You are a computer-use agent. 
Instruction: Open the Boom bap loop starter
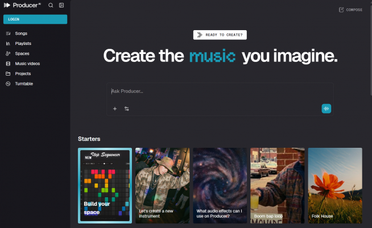pos(278,185)
